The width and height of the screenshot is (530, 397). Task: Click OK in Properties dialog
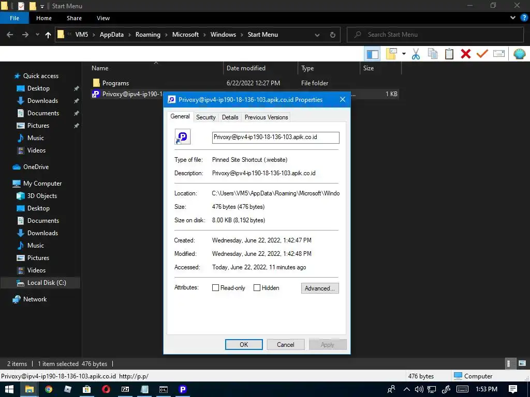[x=244, y=344]
